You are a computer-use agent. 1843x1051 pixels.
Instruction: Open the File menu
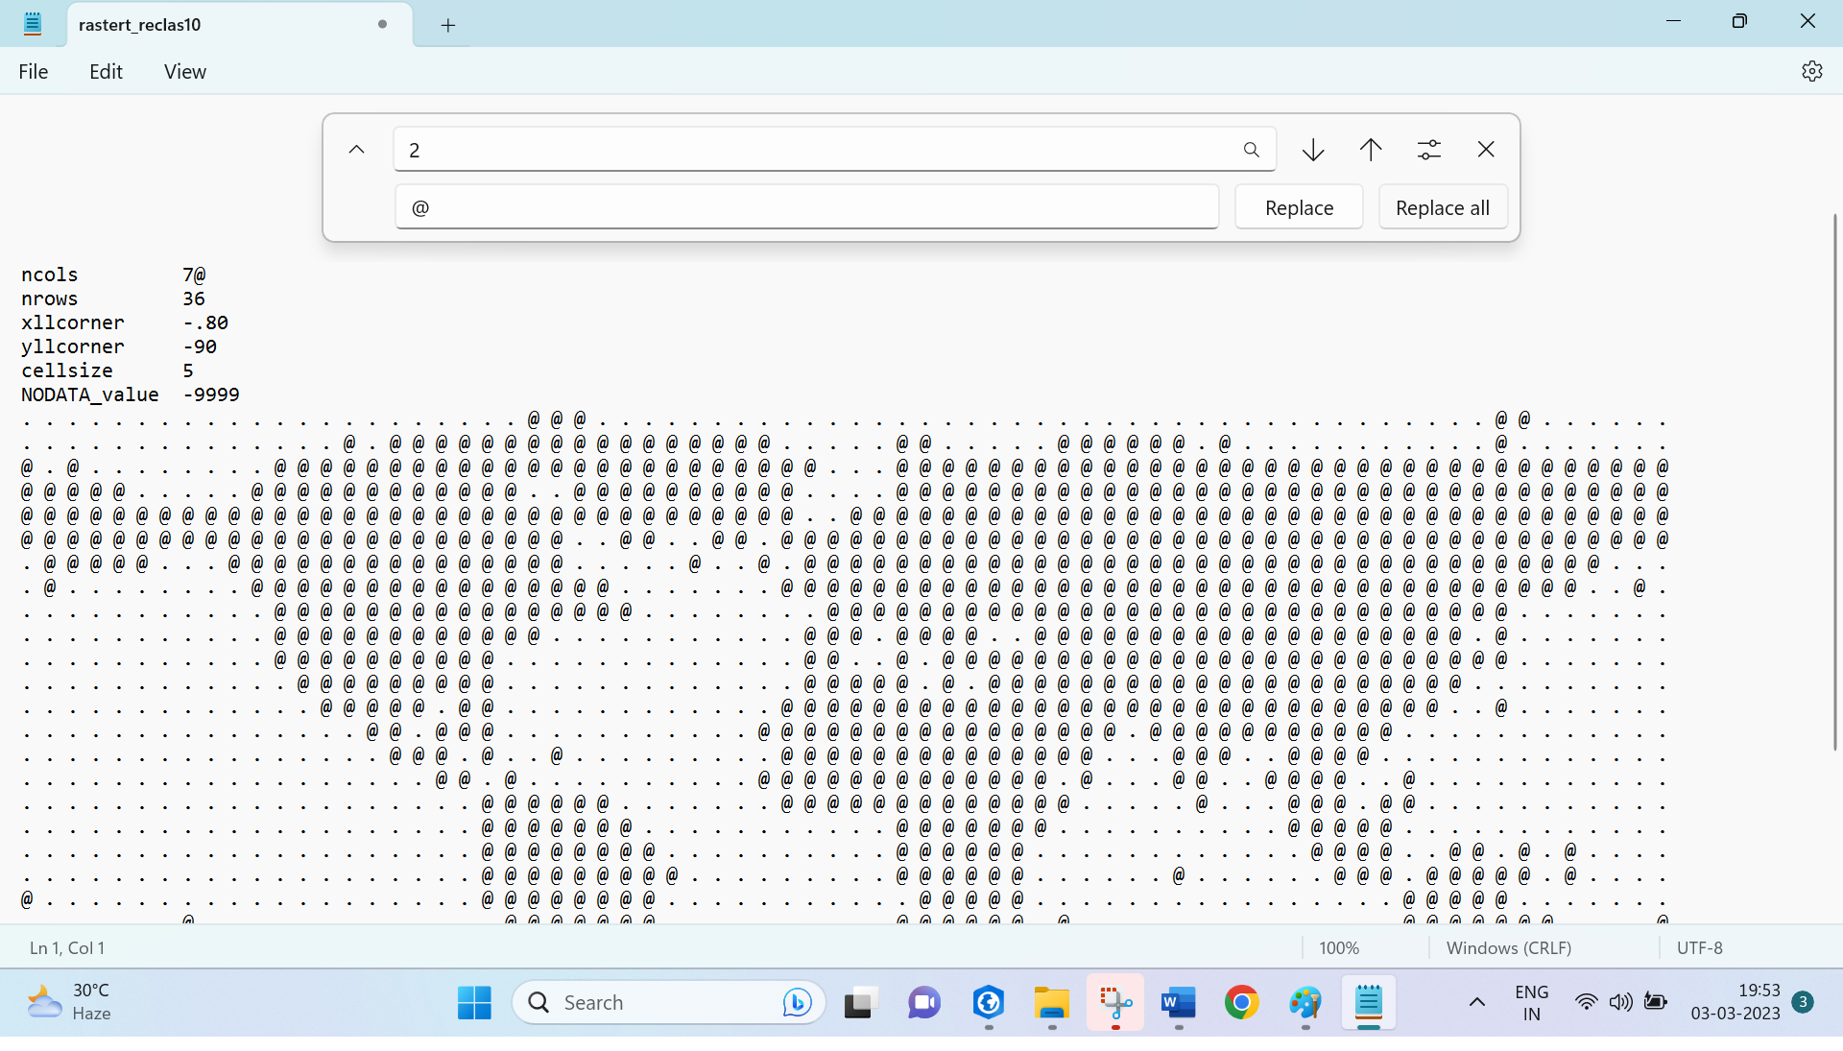click(x=33, y=71)
